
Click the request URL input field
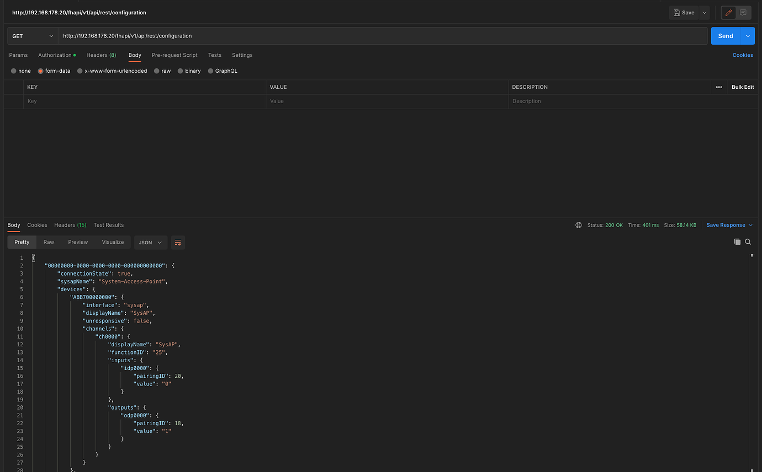(331, 35)
